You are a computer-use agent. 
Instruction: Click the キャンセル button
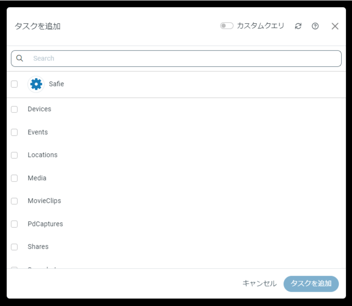259,283
